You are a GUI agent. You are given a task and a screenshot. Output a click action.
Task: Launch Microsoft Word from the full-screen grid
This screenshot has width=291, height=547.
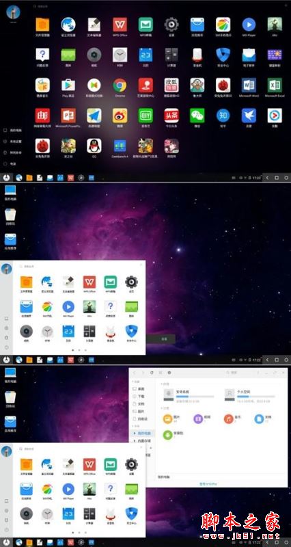(249, 85)
